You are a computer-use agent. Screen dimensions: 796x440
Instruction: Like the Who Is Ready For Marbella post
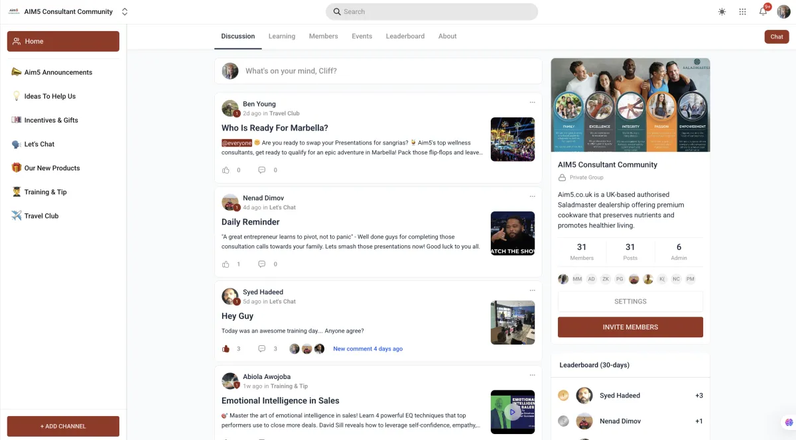226,170
